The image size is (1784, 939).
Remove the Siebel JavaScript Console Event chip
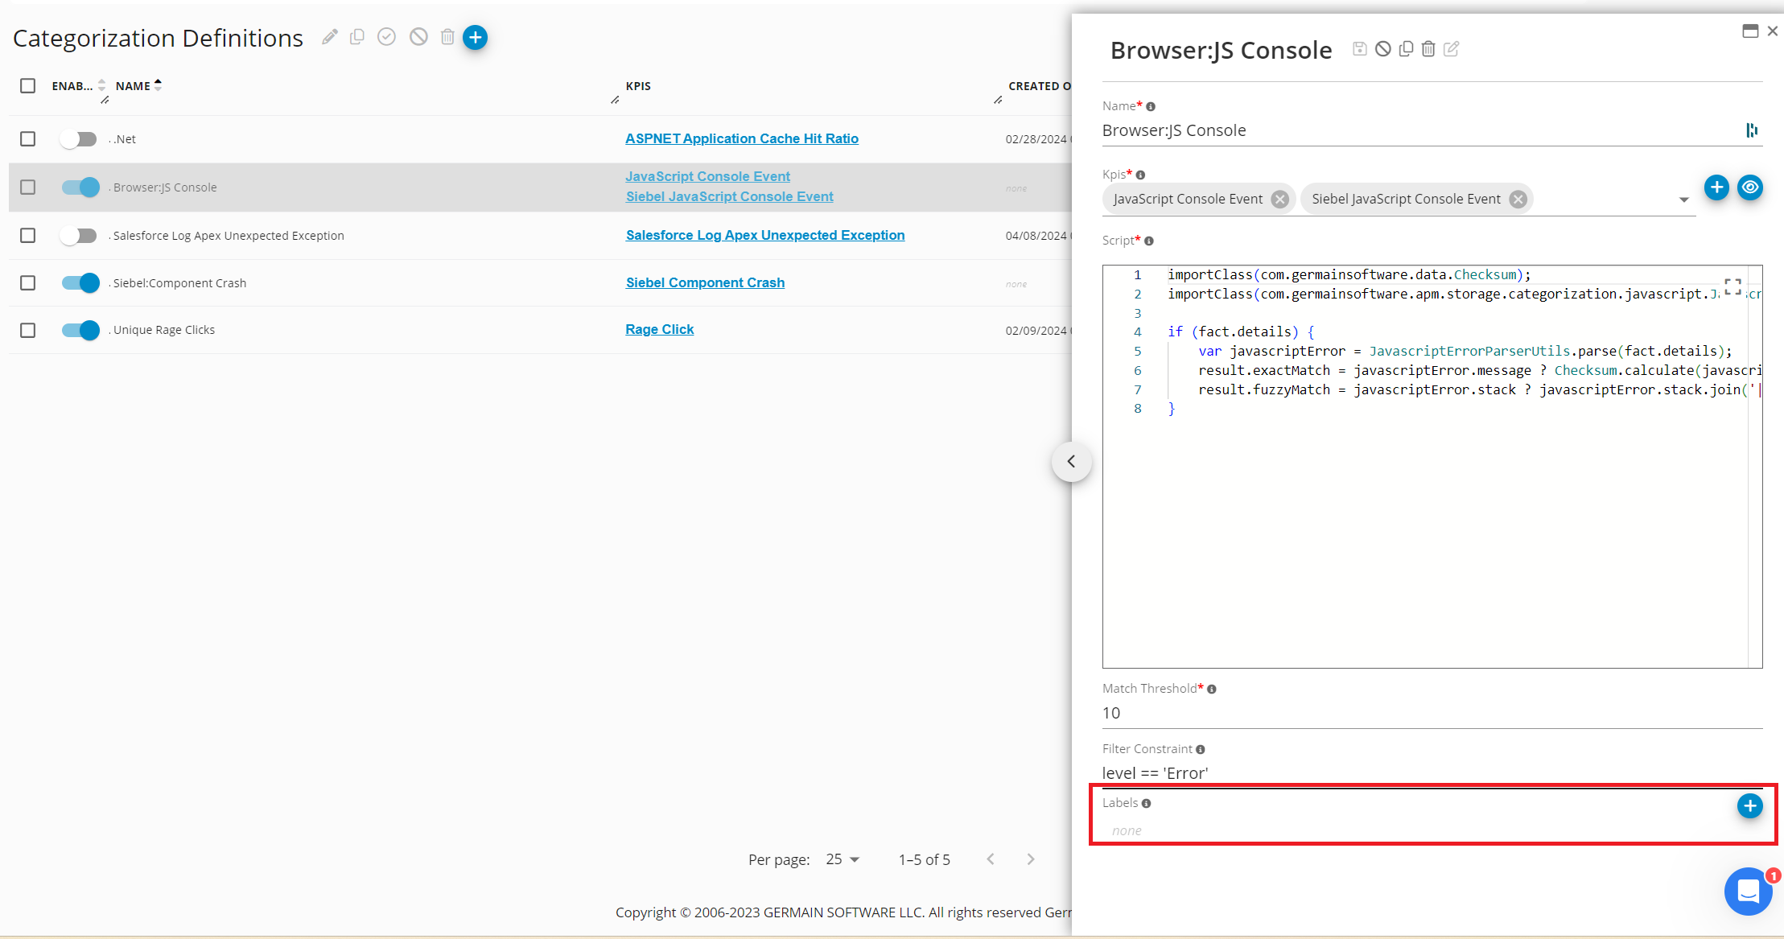click(x=1518, y=200)
